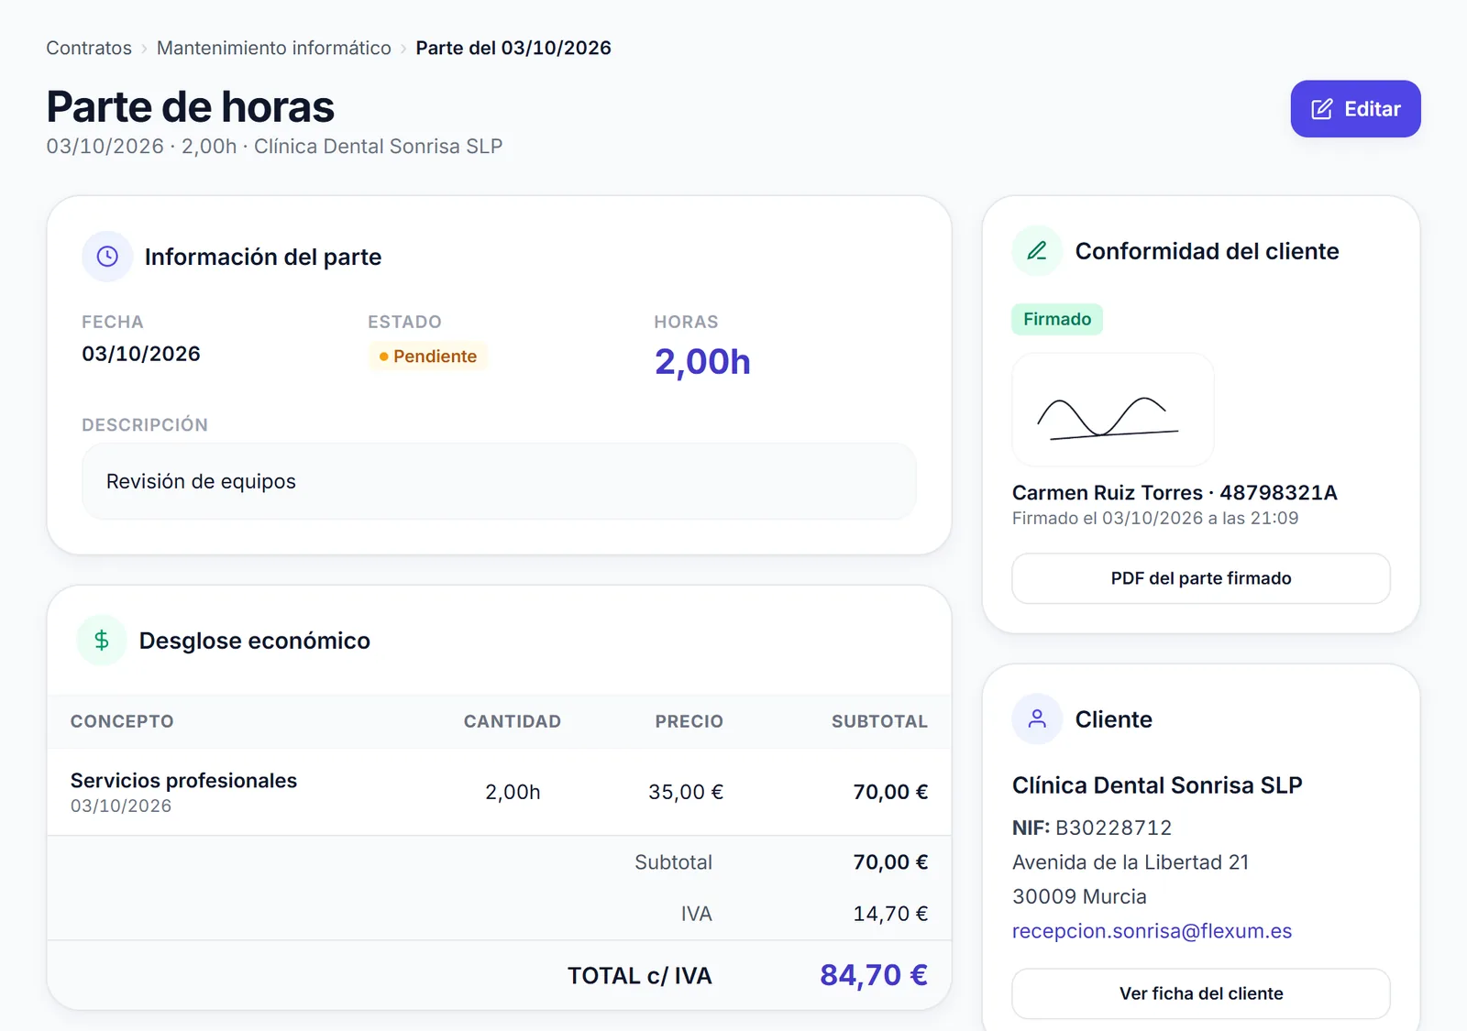This screenshot has width=1467, height=1031.
Task: Click the PRECIO column header
Action: 689,721
